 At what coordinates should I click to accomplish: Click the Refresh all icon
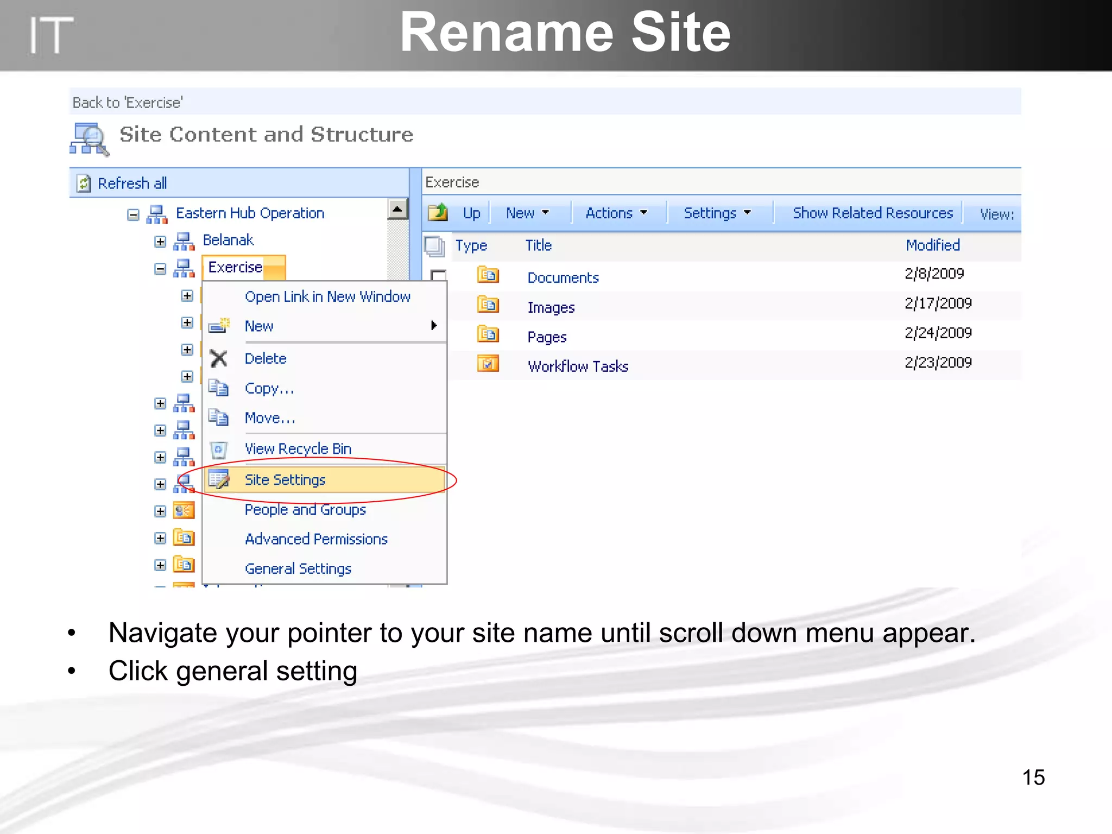tap(83, 183)
